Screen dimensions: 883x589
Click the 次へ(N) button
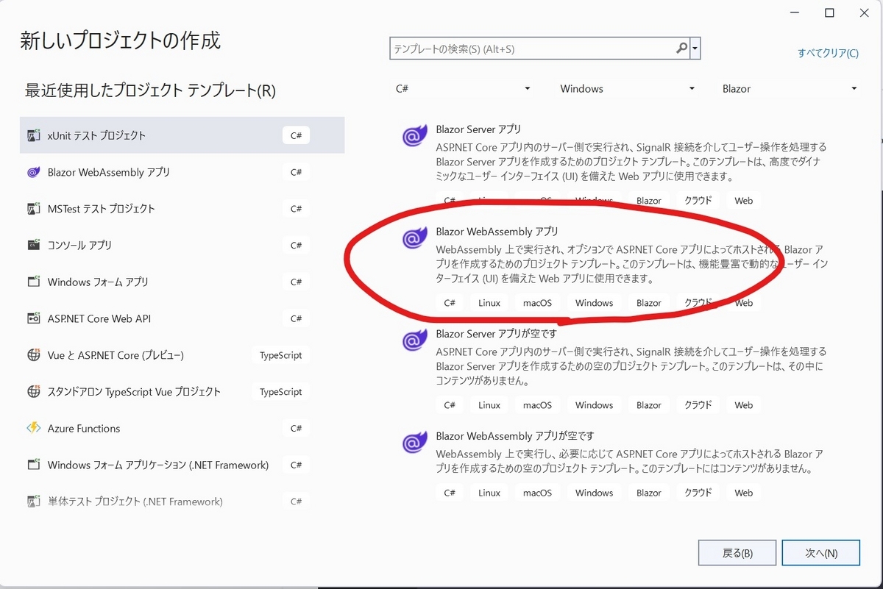[820, 553]
